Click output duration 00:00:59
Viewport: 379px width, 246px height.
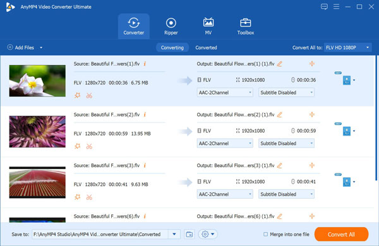point(303,131)
